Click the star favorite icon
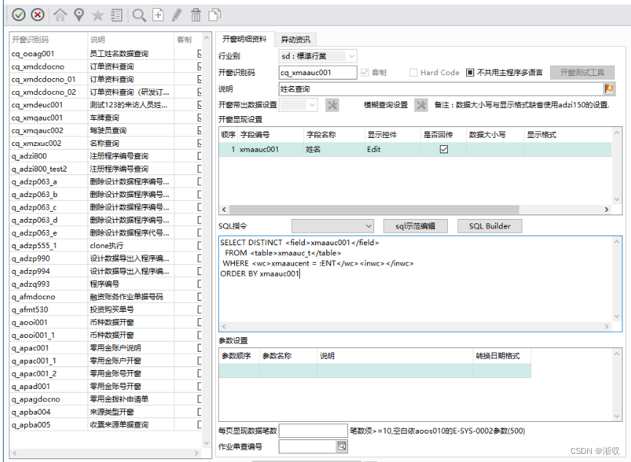 pyautogui.click(x=98, y=15)
